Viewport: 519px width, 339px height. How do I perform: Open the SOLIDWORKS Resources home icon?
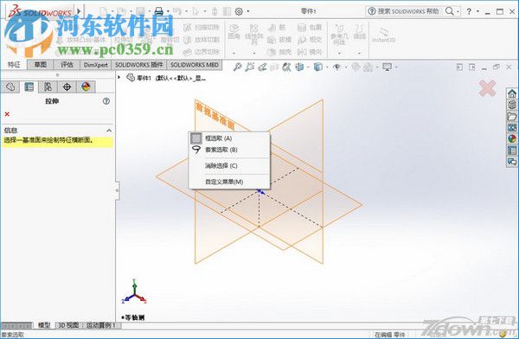click(512, 93)
